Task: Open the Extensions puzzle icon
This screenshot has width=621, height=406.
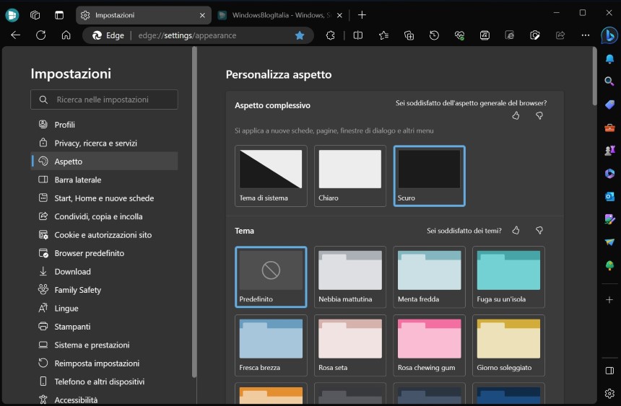Action: pos(330,35)
